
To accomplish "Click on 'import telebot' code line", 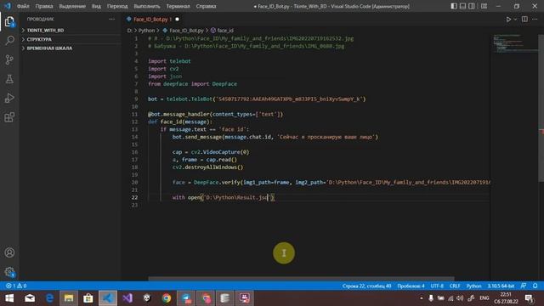I will pyautogui.click(x=169, y=61).
